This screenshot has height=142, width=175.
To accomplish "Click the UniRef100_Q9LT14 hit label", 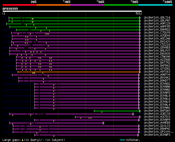I will click(157, 17).
